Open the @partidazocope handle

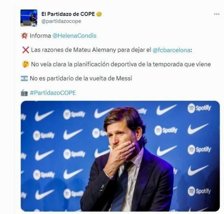point(61,21)
